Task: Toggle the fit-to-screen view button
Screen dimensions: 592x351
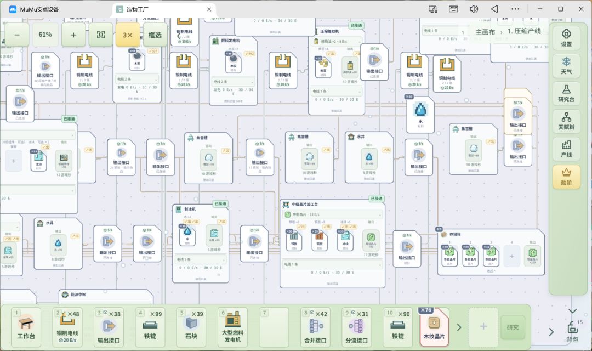Action: (101, 35)
